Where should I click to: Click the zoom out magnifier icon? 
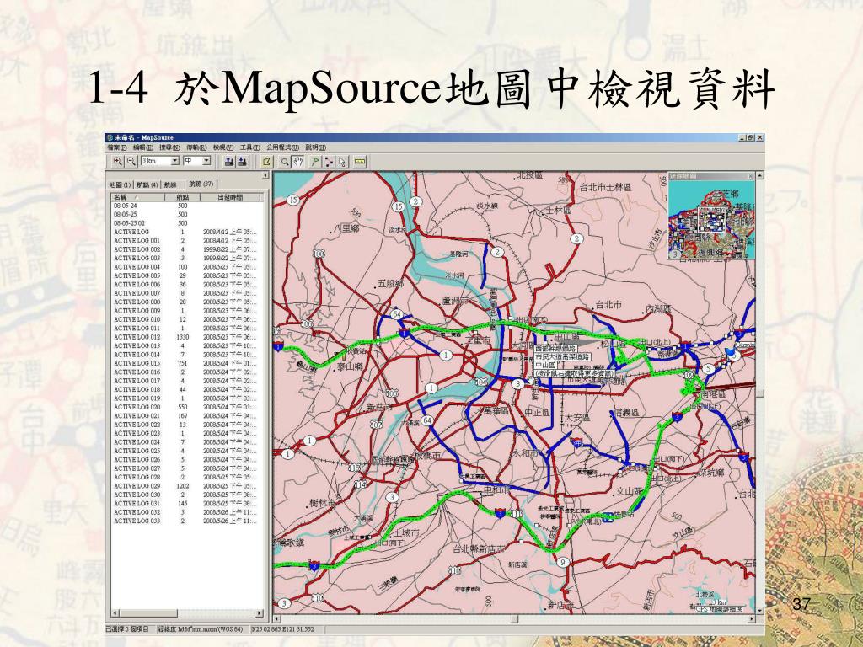click(x=131, y=162)
